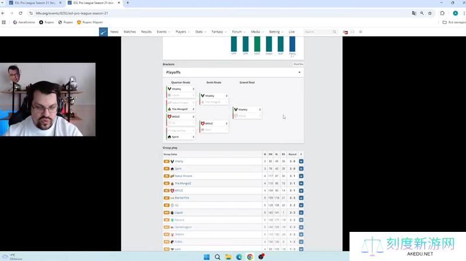Click the HLTV logo in the navigation bar
466x261 pixels.
click(x=103, y=32)
